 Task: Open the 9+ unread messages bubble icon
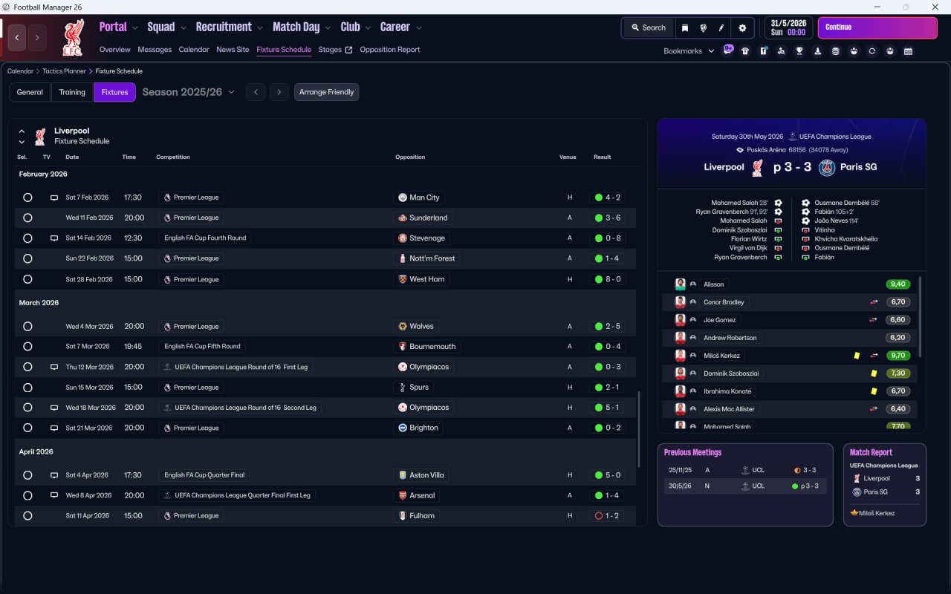(x=728, y=50)
